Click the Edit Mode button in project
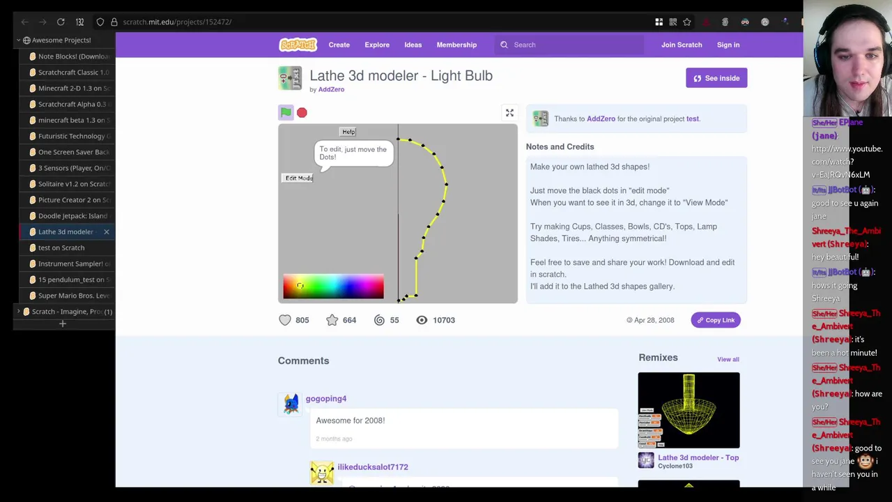892x502 pixels. [299, 178]
